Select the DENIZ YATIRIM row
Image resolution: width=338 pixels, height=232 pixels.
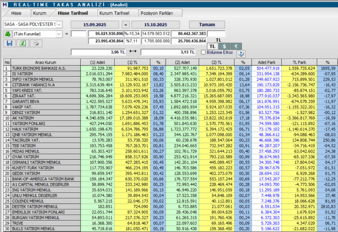171,113
